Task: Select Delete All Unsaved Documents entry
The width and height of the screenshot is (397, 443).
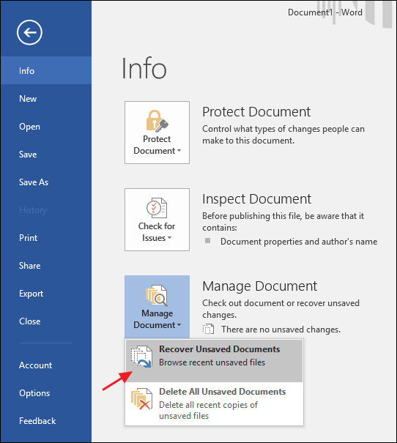Action: 214,403
